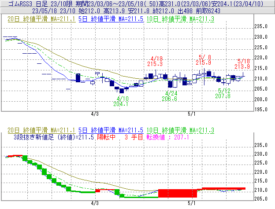Click the upper chart's '5日 終値平滑 MA=211.5' legend
This screenshot has height=209, width=275.
[x=111, y=19]
